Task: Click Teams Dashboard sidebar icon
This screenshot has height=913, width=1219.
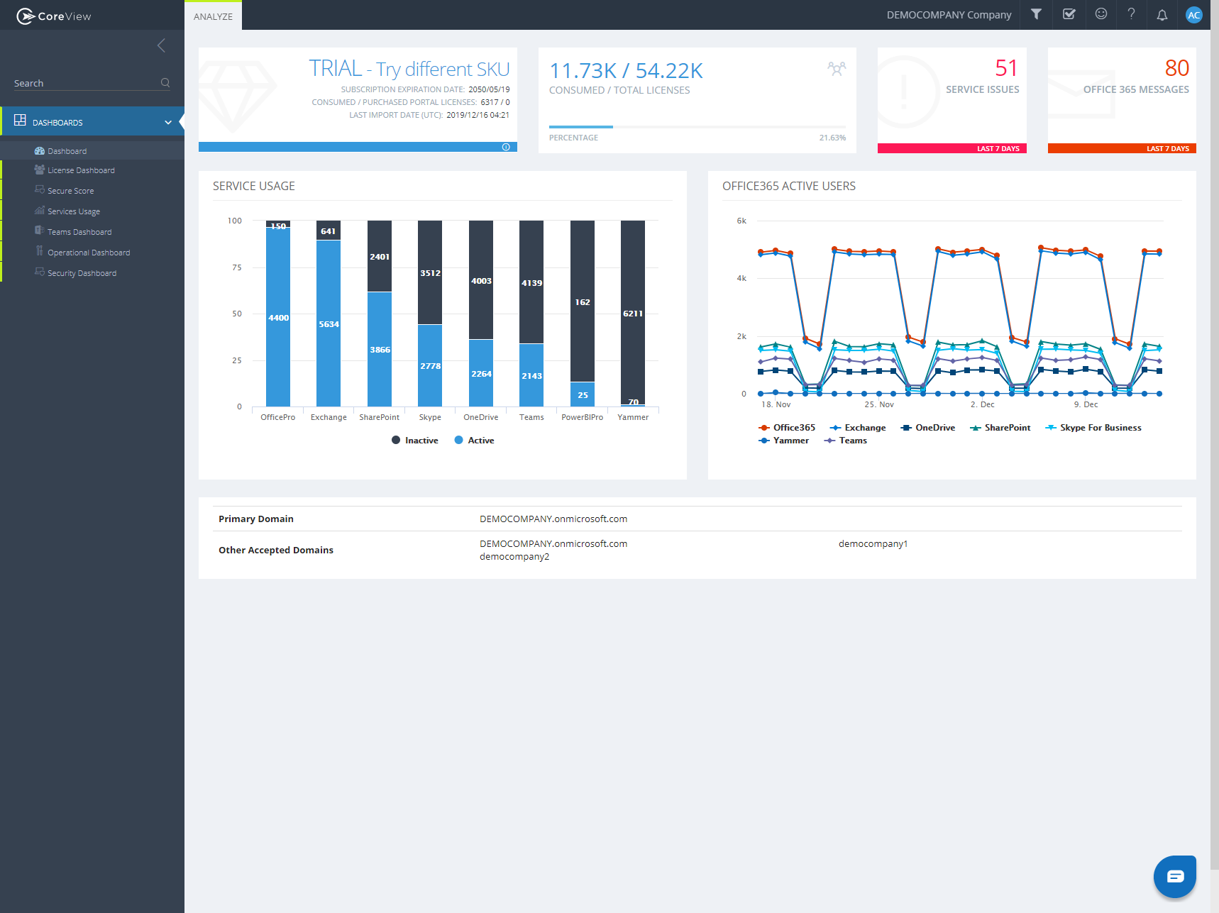Action: [40, 231]
